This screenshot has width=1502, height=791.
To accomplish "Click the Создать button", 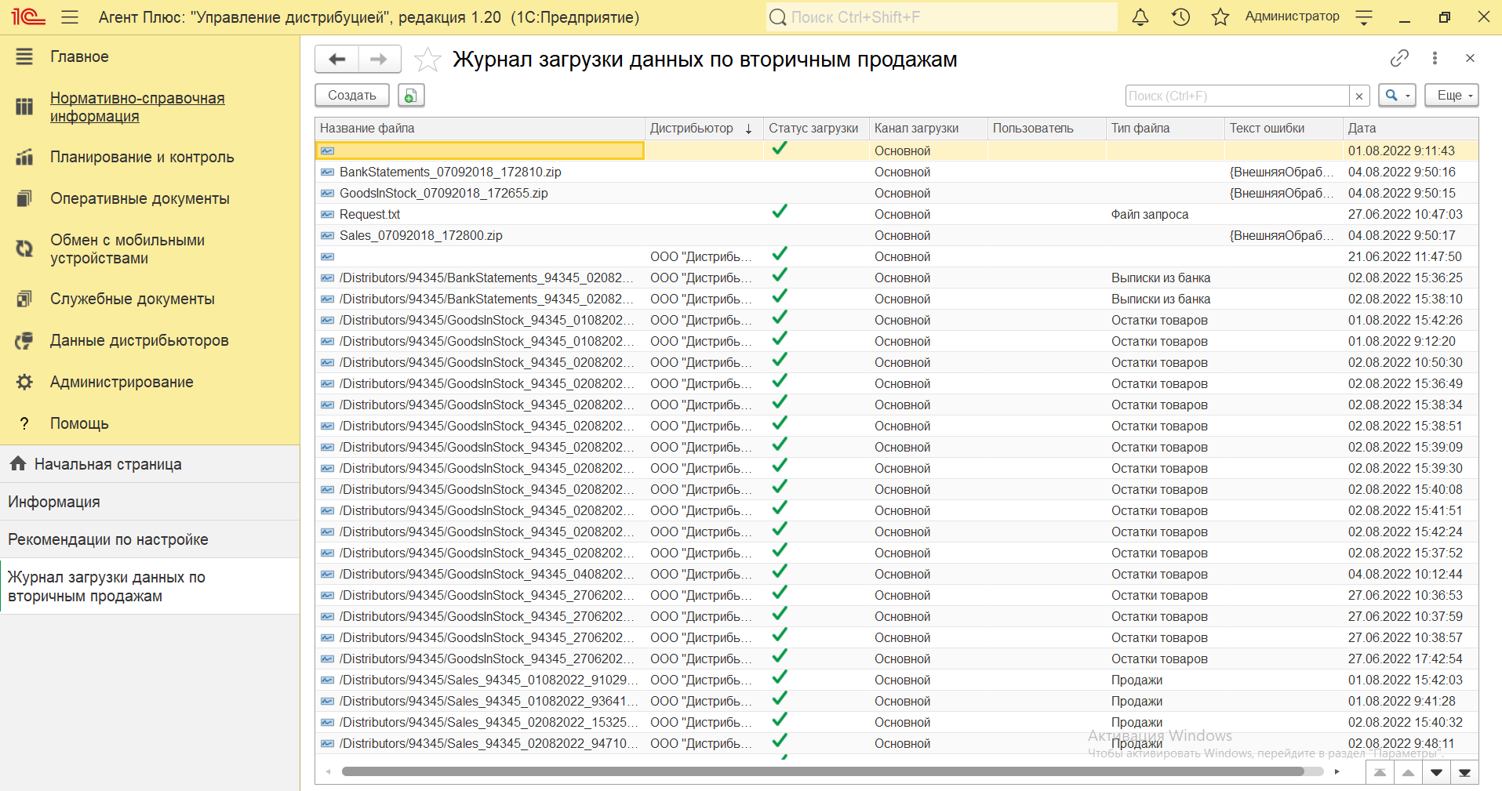I will 352,95.
